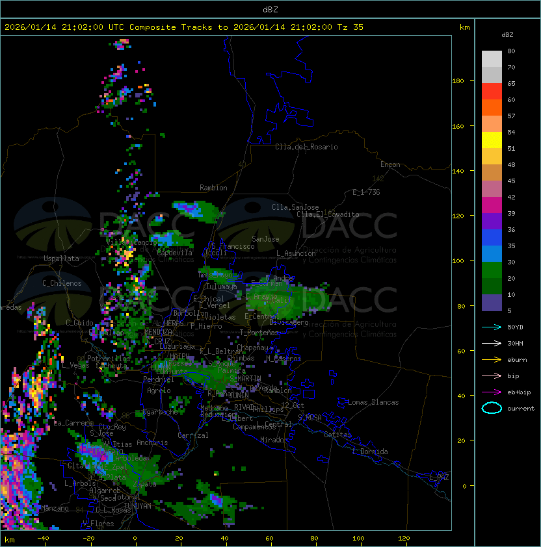Screen dimensions: 541x547
Task: Click the L_PAZ label near the map's right edge
Action: [x=439, y=477]
